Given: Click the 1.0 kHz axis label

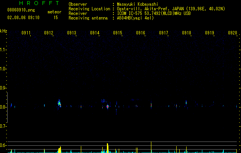Looking at the screenshot, I should tap(3, 69).
